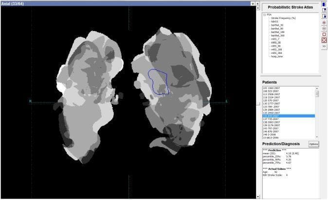
Task: Select the NIHSS atlas tree item
Action: [x=274, y=21]
